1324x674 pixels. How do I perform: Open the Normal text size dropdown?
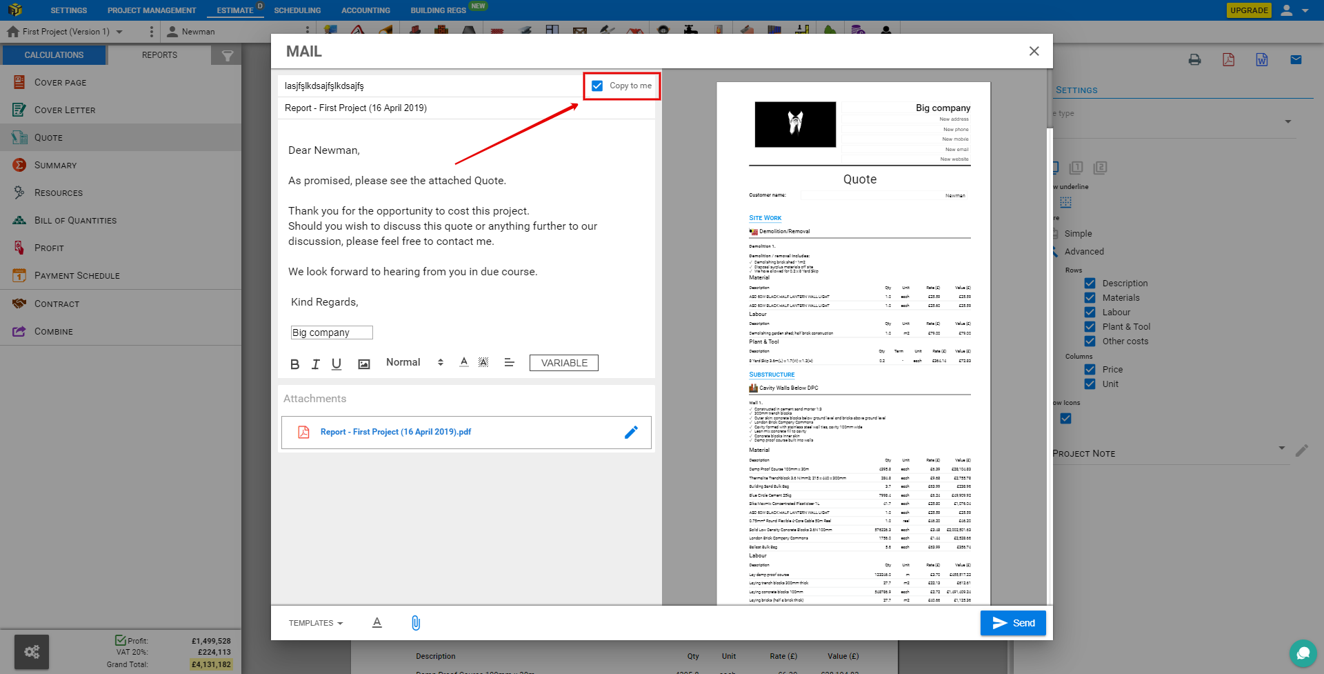tap(414, 362)
